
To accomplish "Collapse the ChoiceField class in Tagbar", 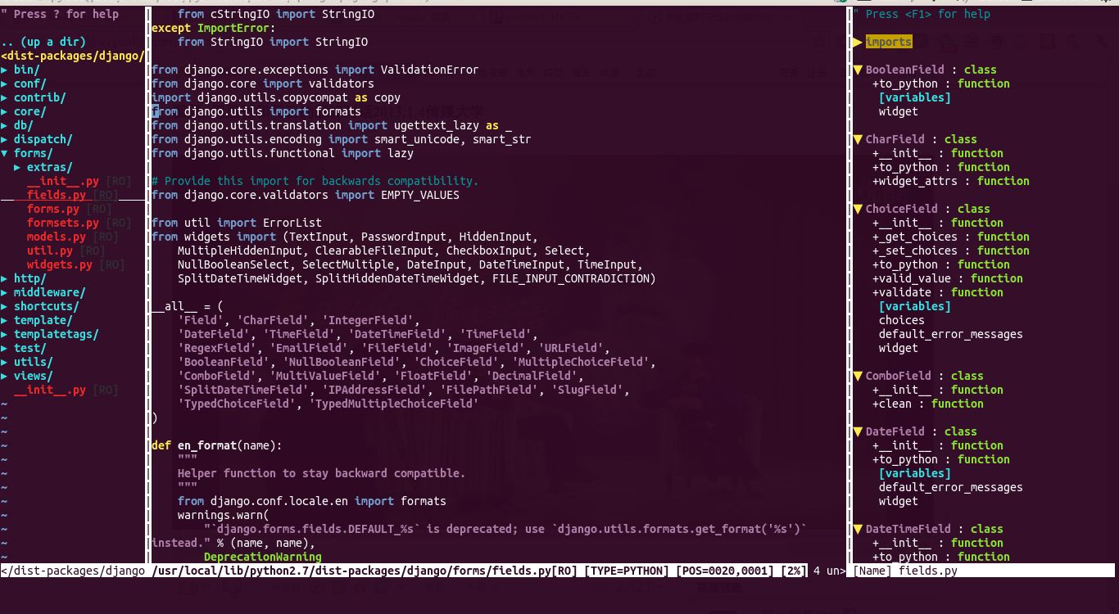I will 858,210.
